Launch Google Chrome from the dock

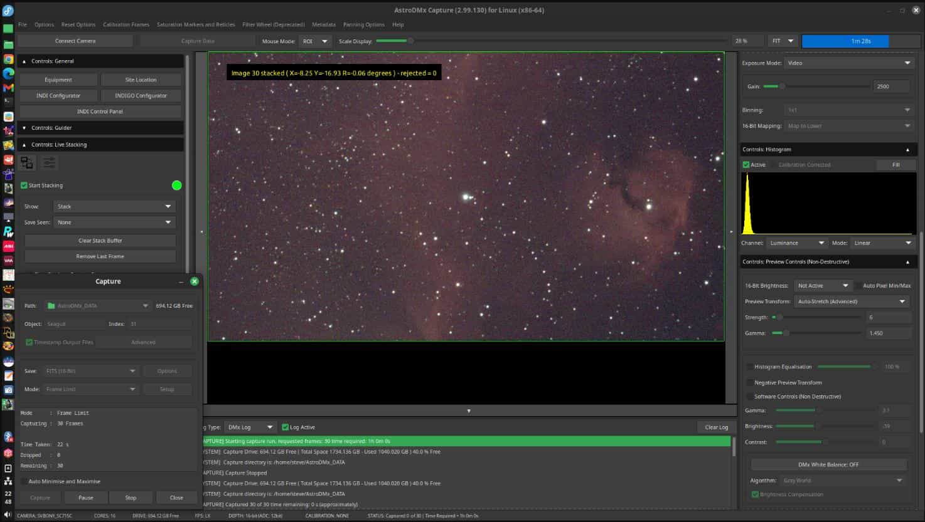(x=8, y=59)
